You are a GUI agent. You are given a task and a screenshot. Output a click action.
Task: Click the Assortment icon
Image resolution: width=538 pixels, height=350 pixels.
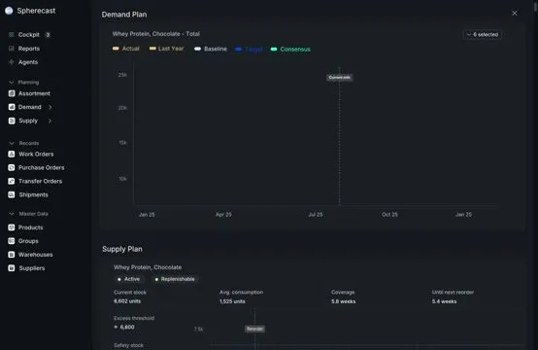pos(12,93)
